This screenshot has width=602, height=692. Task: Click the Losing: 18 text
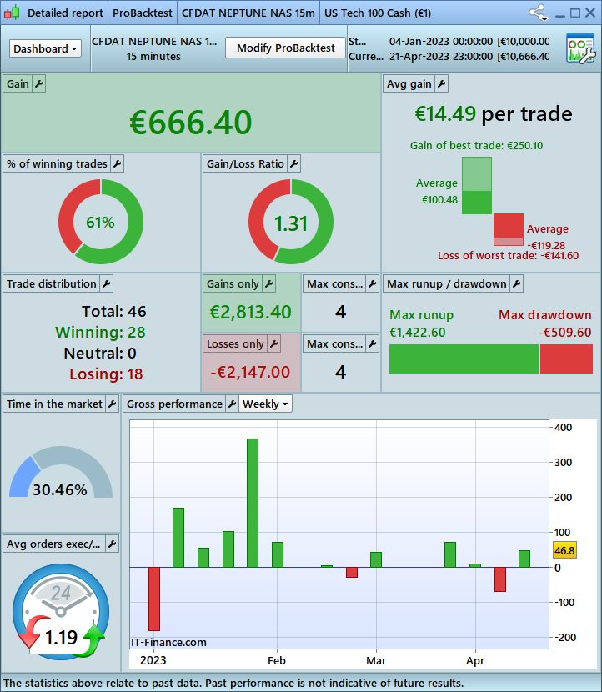tap(106, 374)
